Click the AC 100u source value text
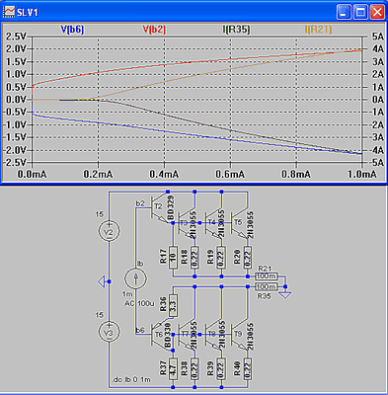This screenshot has width=388, height=395. click(x=139, y=303)
